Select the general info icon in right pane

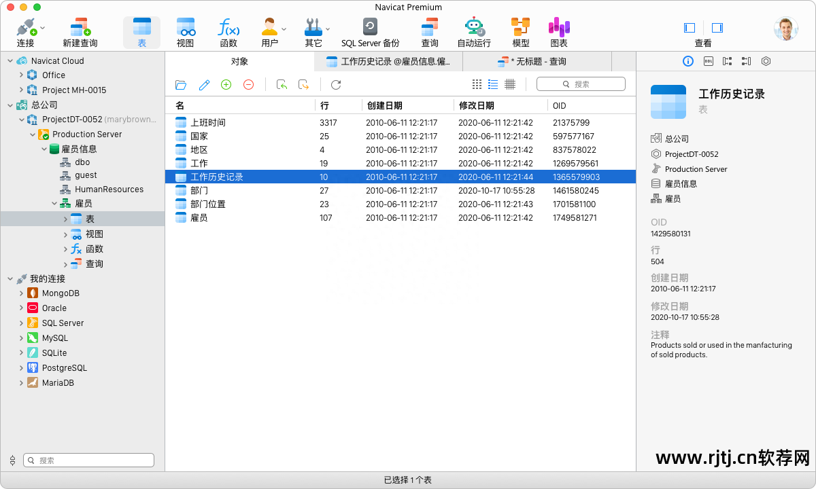tap(688, 61)
